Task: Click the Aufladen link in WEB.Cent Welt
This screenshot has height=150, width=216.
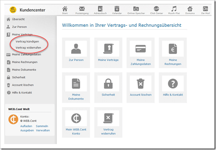Action: tap(26, 126)
